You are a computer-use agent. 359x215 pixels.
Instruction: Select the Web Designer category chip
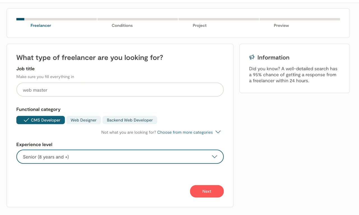pyautogui.click(x=84, y=120)
